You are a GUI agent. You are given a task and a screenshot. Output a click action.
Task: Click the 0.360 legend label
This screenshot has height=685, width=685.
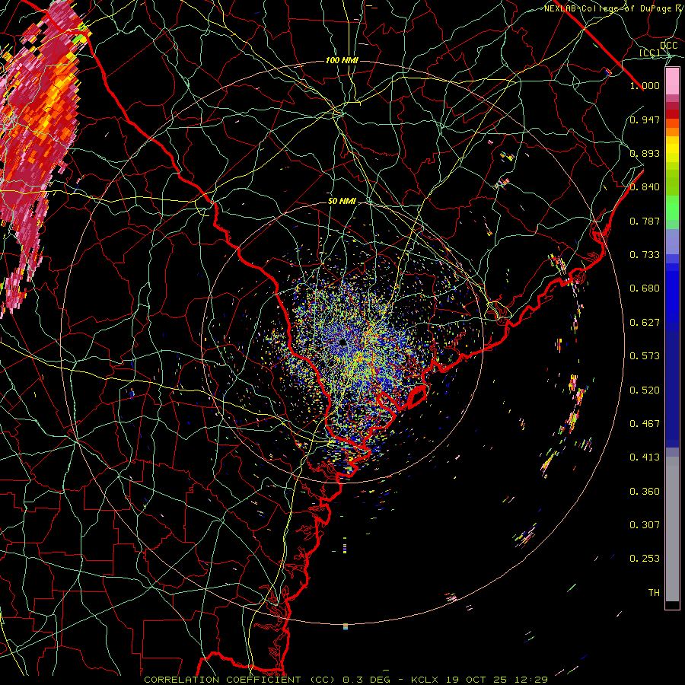pyautogui.click(x=645, y=492)
